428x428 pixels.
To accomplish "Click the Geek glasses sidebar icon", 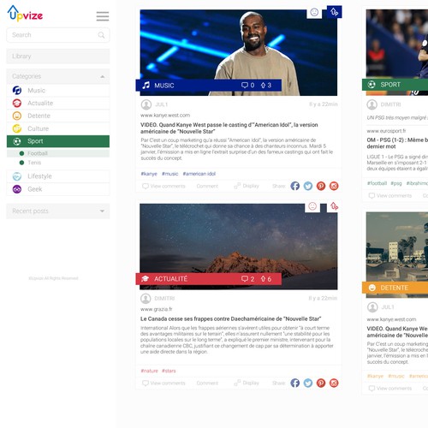I will [x=17, y=189].
